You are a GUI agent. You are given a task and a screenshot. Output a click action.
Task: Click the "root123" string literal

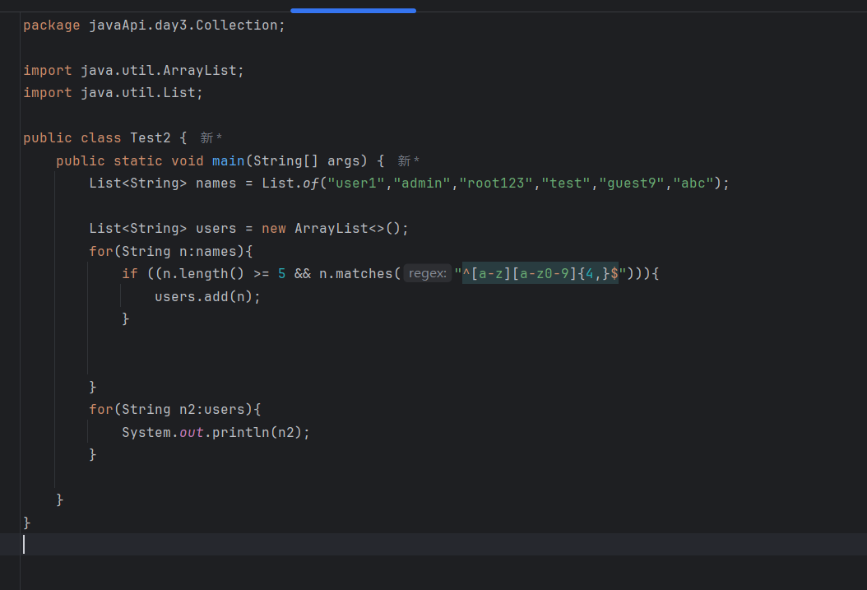point(496,183)
